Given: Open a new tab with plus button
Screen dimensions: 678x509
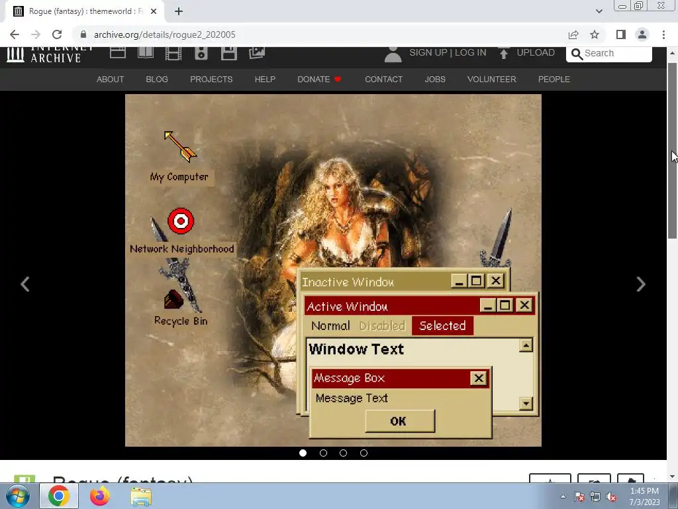Looking at the screenshot, I should click(179, 11).
